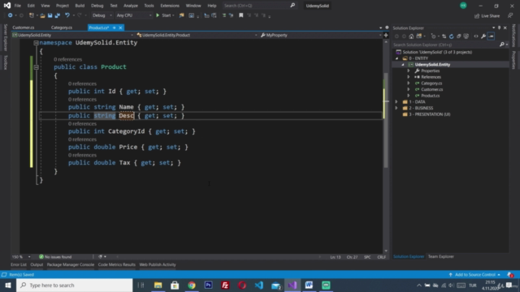Open Word from the taskbar

(309, 285)
